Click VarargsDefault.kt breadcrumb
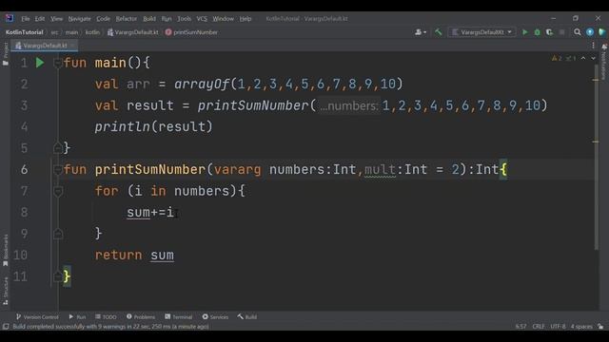 [133, 32]
